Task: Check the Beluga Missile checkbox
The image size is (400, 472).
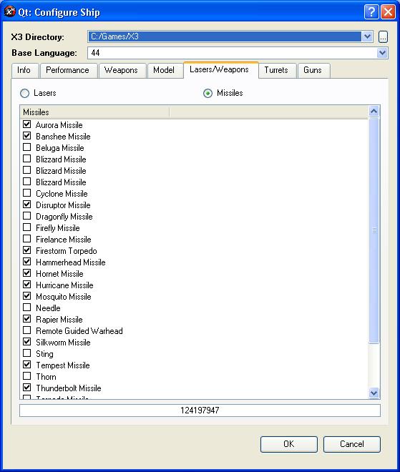Action: tap(26, 147)
